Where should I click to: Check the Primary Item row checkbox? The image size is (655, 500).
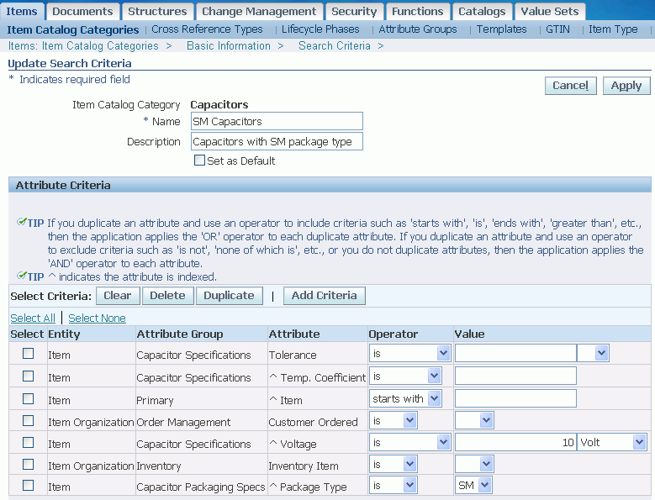[x=28, y=398]
